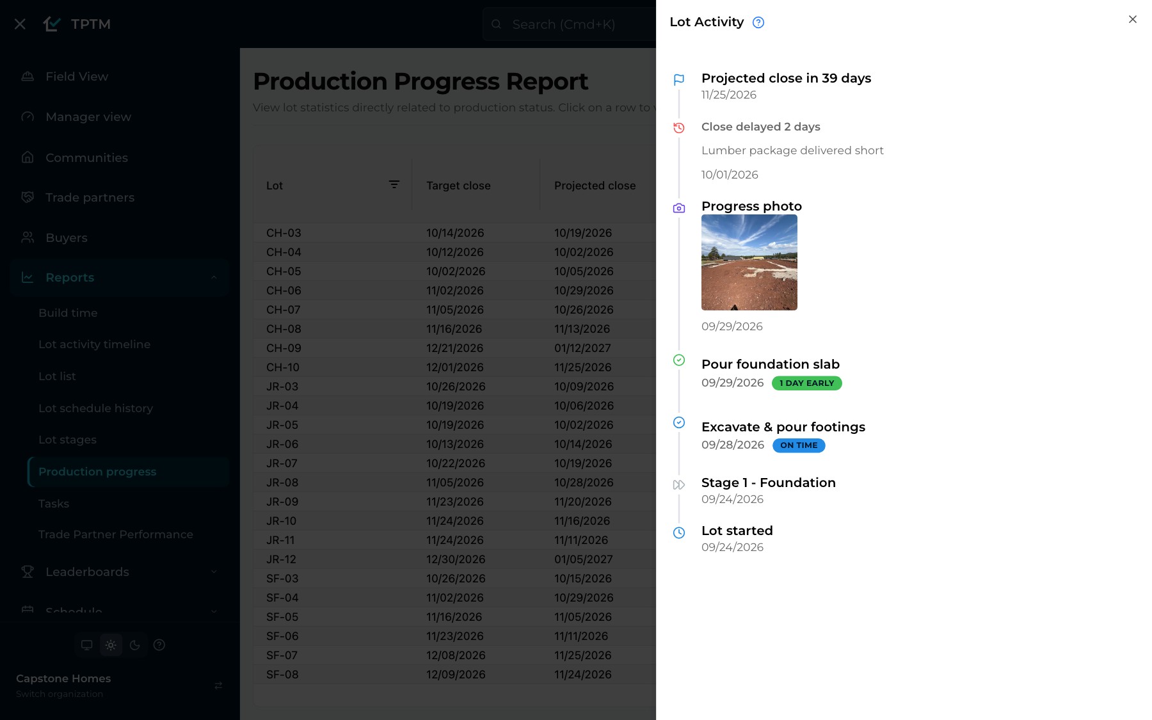
Task: Close the Lot Activity panel
Action: [1132, 19]
